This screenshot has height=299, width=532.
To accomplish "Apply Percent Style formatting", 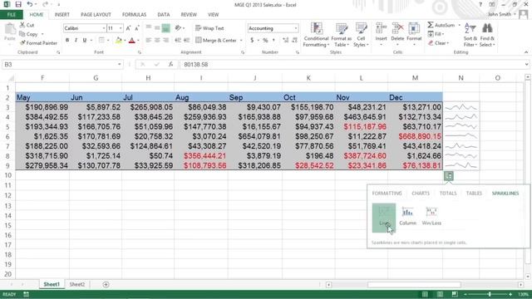I will coord(265,41).
